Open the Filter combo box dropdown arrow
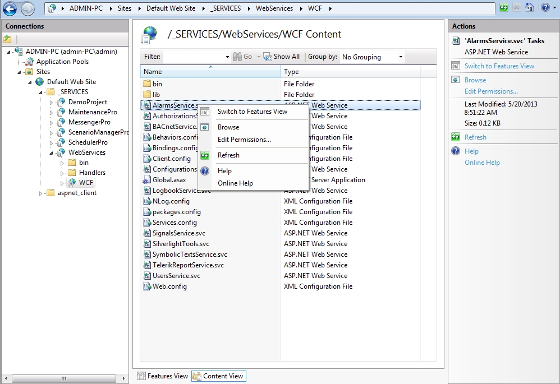The height and width of the screenshot is (384, 560). (x=227, y=57)
